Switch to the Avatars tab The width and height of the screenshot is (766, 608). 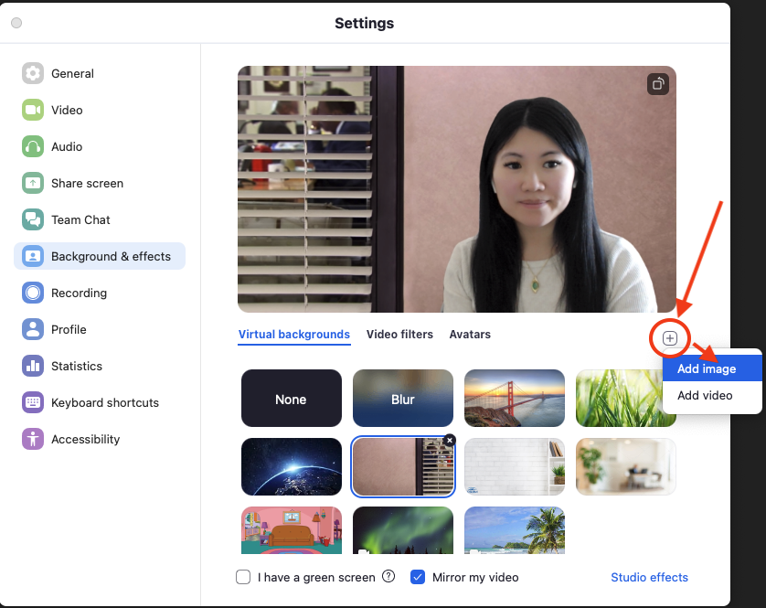[470, 335]
